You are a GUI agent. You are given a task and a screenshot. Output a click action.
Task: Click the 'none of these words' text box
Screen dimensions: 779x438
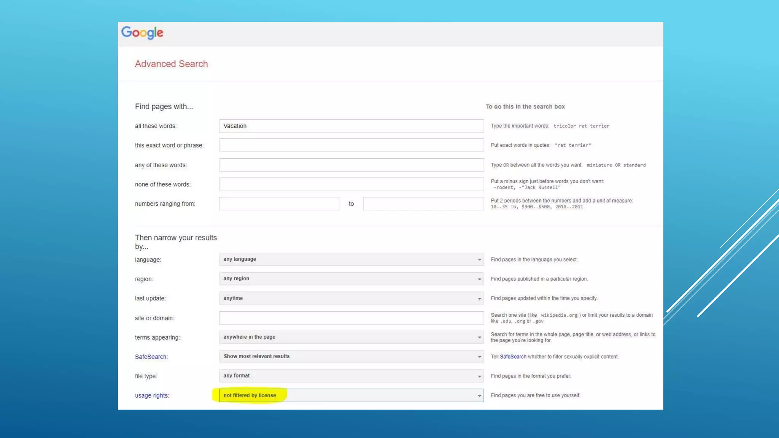[x=351, y=184]
